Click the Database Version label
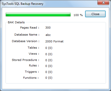Viewport: 111px width, 91px height. click(26, 41)
